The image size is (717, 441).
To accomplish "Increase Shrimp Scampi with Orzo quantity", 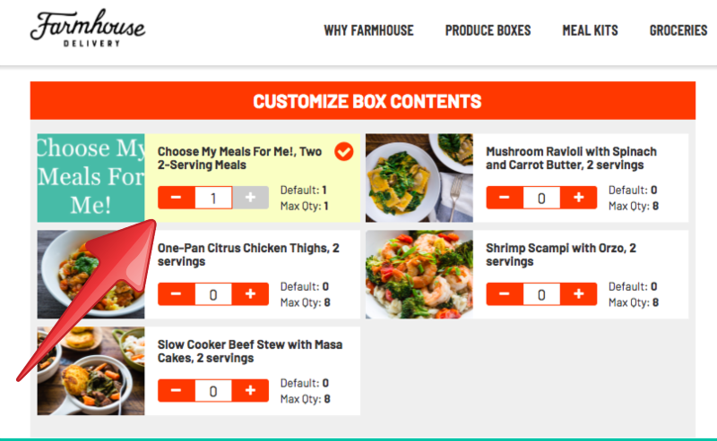I will (x=579, y=293).
